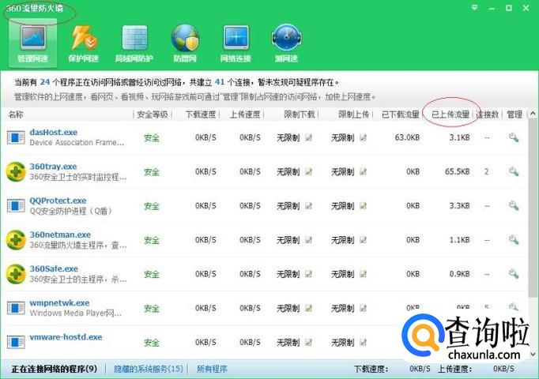Viewport: 539px width, 379px height.
Task: Edit download limit for 360tray.exe
Action: [x=309, y=171]
